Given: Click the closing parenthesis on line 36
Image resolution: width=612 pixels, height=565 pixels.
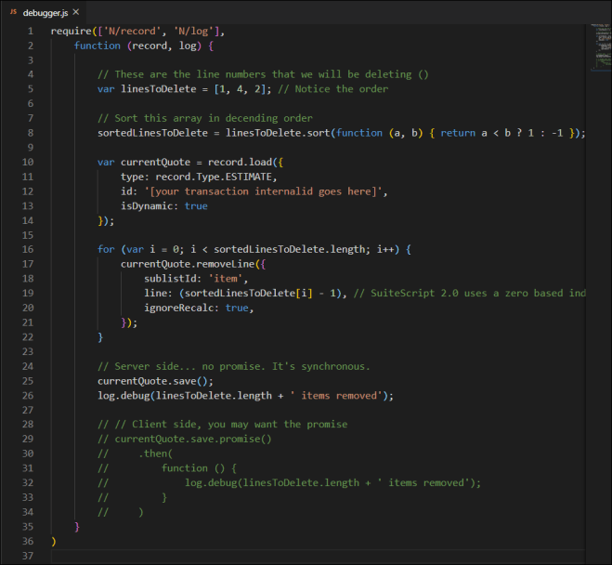Looking at the screenshot, I should [x=54, y=541].
